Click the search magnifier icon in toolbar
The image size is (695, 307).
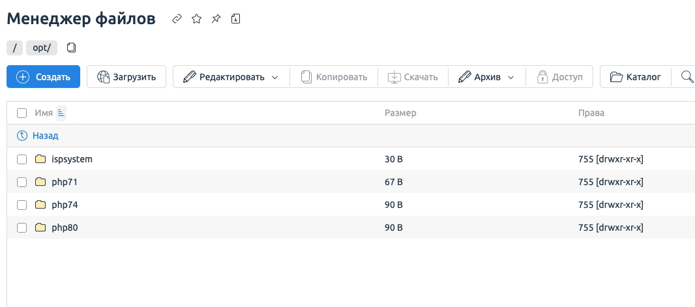click(687, 77)
